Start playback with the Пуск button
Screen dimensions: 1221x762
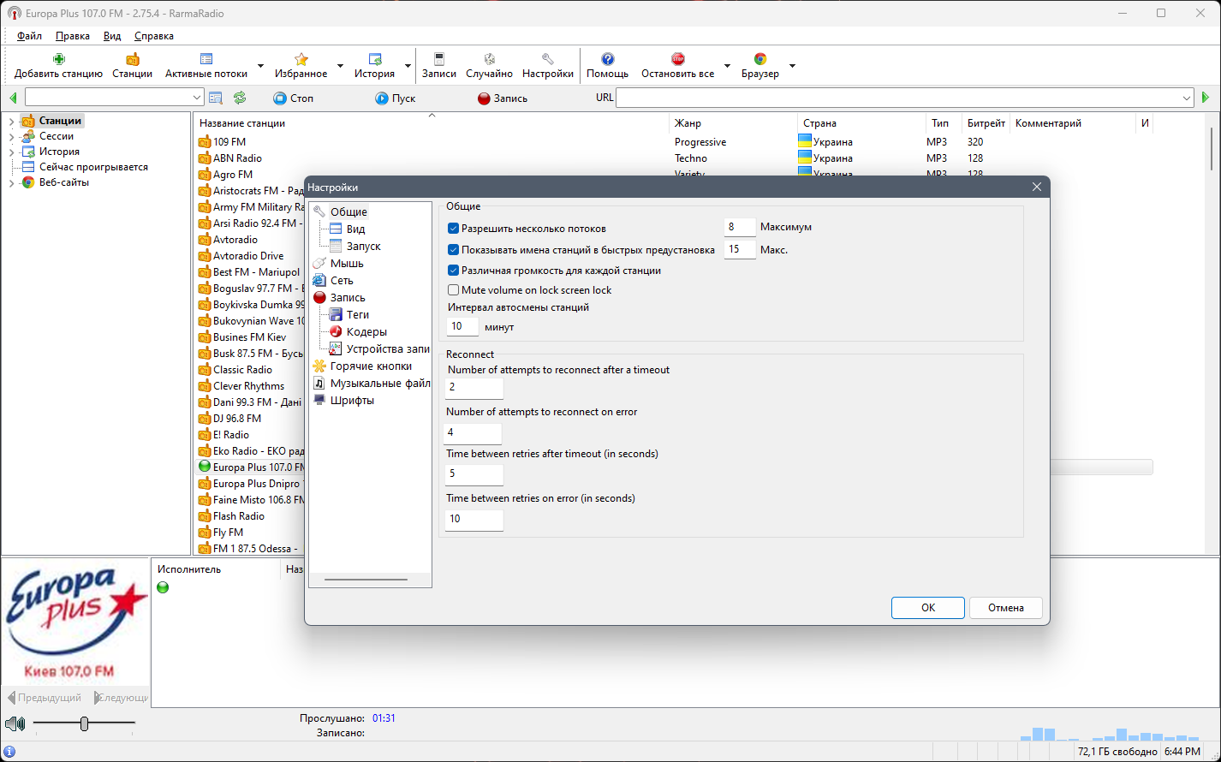coord(395,98)
